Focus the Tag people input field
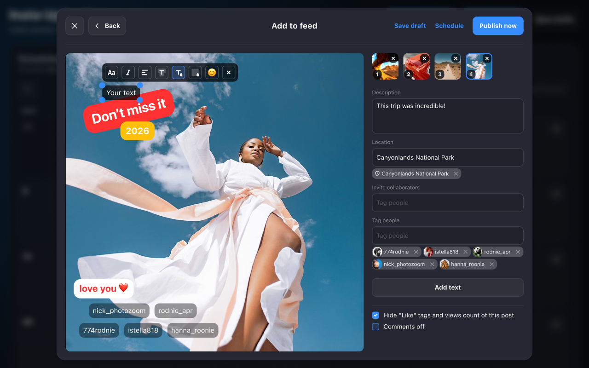The width and height of the screenshot is (589, 368). point(448,236)
